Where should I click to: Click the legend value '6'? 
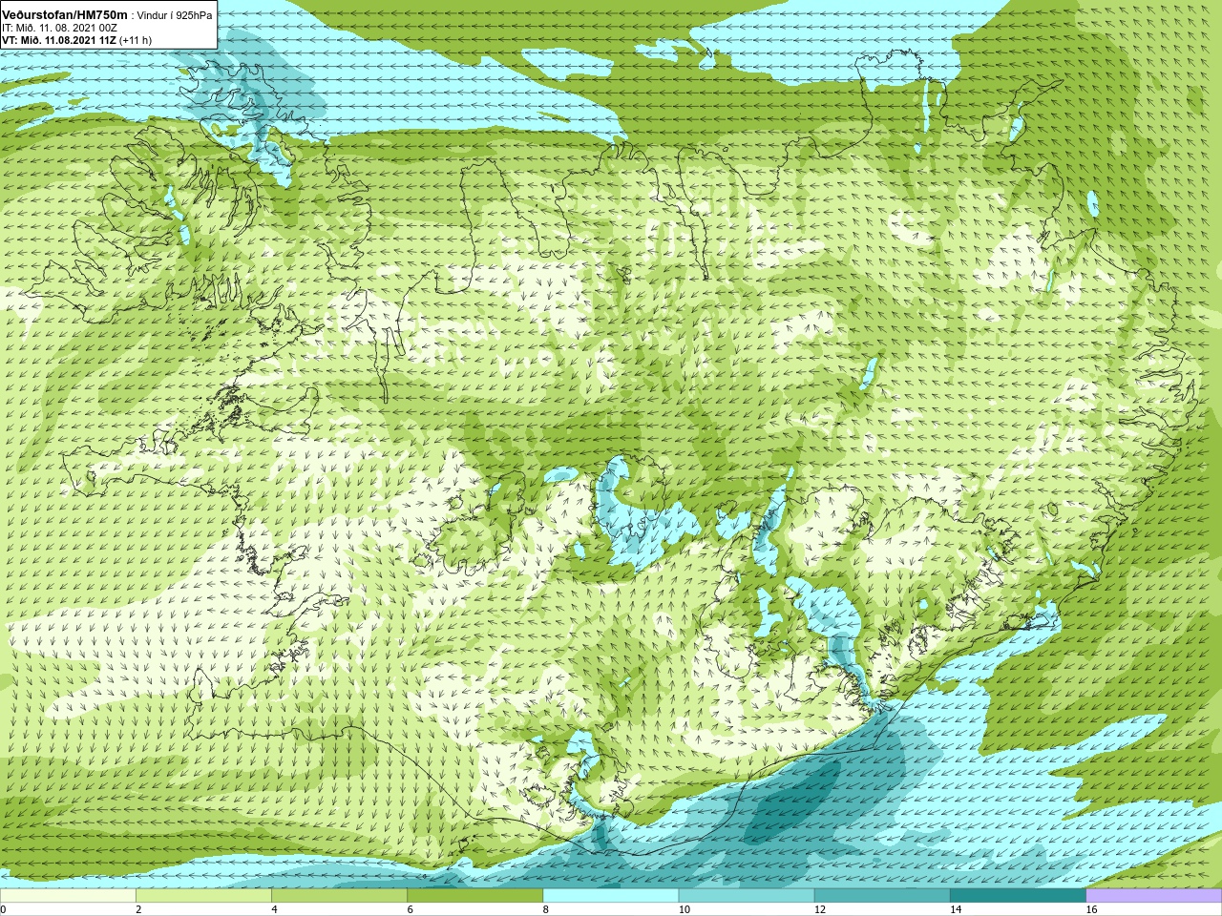411,909
